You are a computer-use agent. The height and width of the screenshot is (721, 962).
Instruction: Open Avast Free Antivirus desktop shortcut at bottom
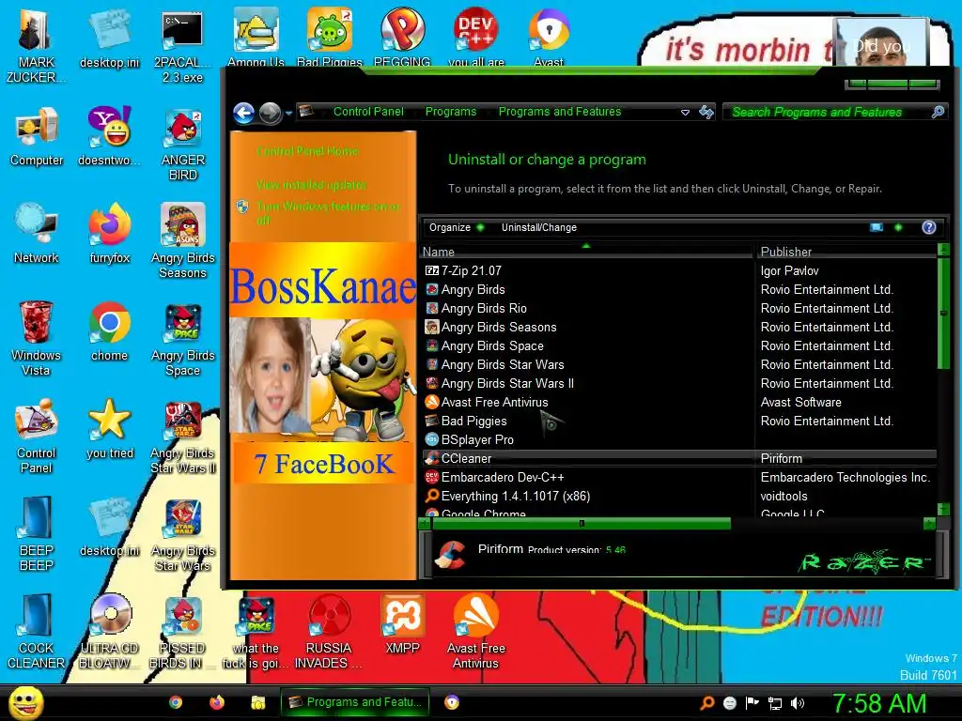pos(475,632)
